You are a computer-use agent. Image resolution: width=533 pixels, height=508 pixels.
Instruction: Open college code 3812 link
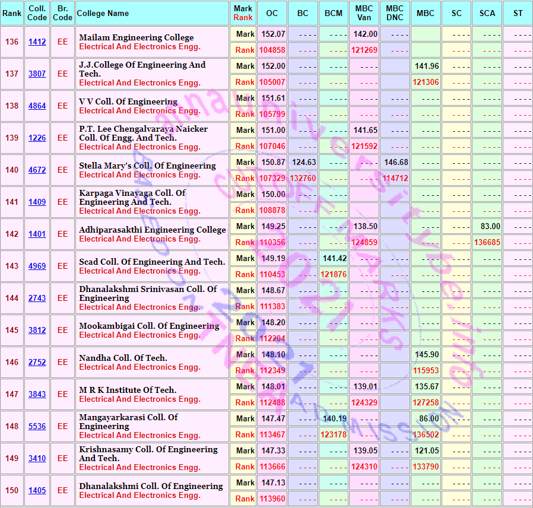coord(37,331)
